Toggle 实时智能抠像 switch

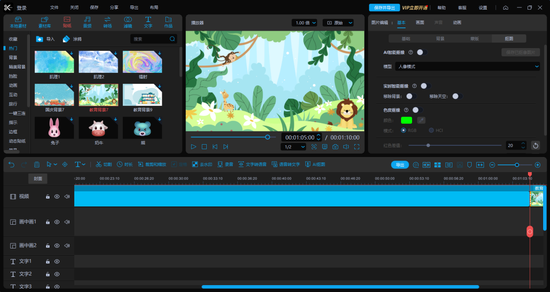pos(425,86)
